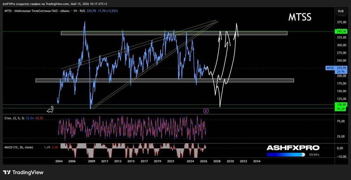
Task: Select the 345,50 green price label
Action: [341, 32]
